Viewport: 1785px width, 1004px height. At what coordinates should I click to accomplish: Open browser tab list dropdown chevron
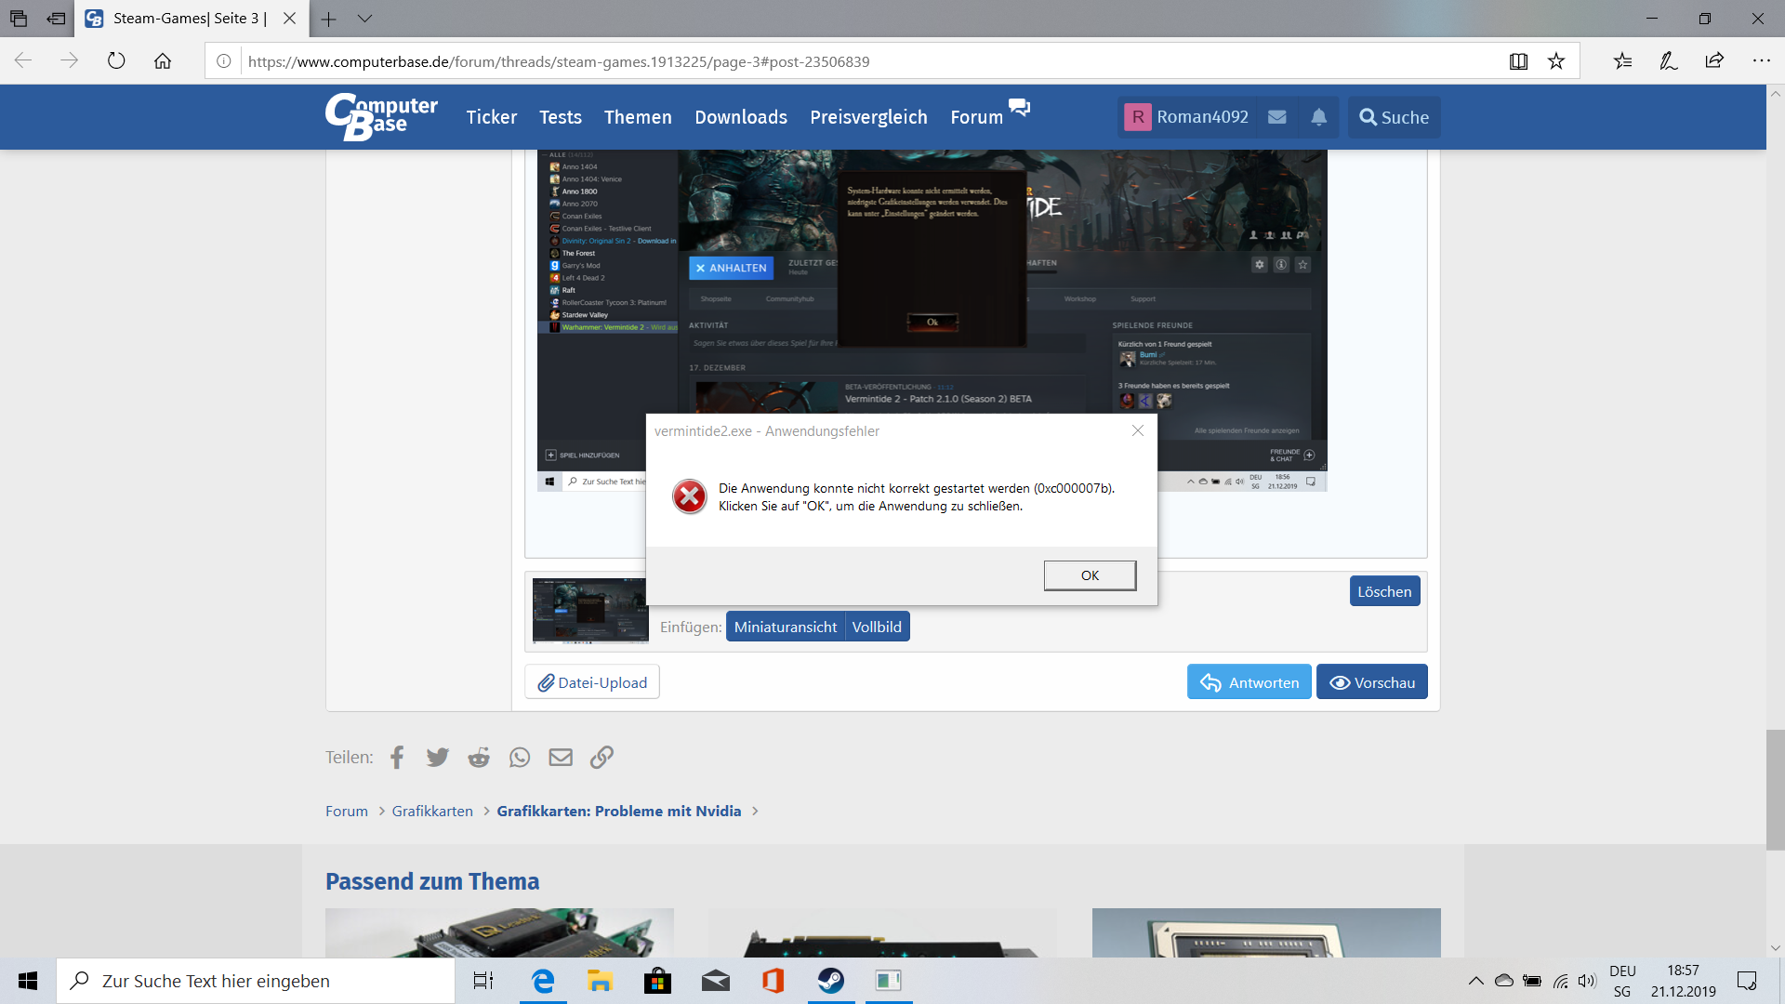364,19
